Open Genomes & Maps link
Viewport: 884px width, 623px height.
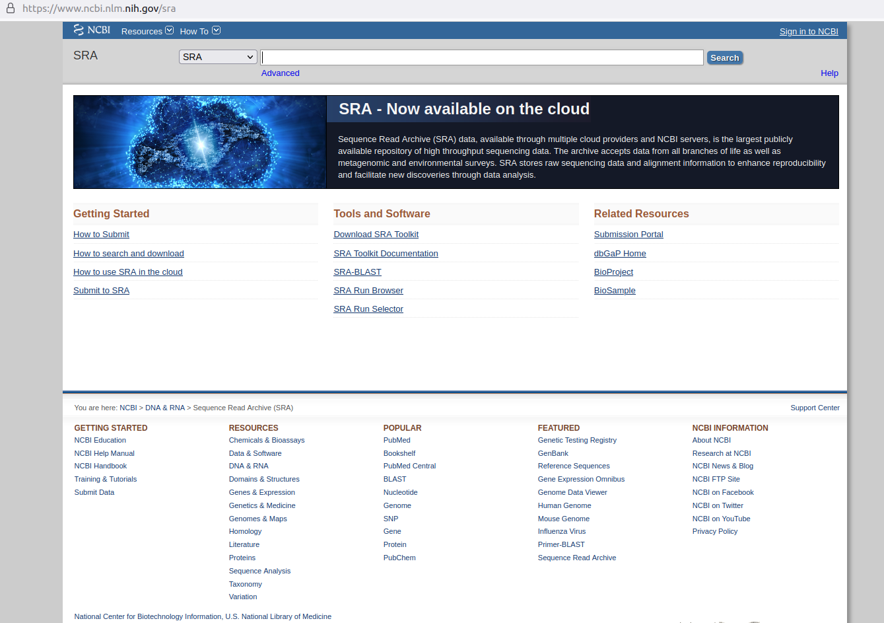[258, 519]
